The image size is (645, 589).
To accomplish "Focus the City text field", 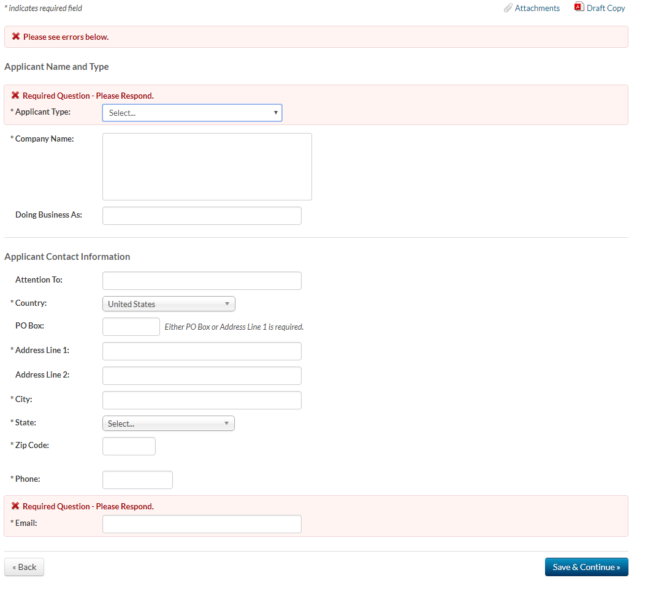I will point(202,400).
